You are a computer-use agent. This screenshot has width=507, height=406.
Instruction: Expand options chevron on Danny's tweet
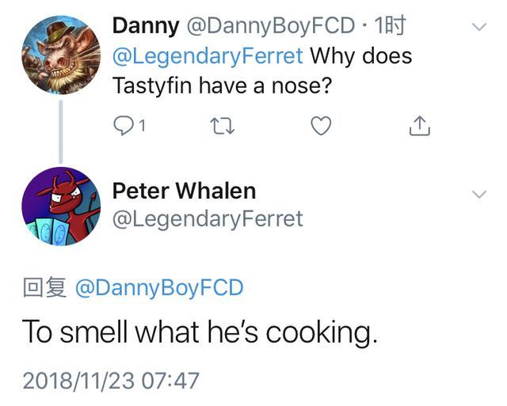(x=479, y=27)
